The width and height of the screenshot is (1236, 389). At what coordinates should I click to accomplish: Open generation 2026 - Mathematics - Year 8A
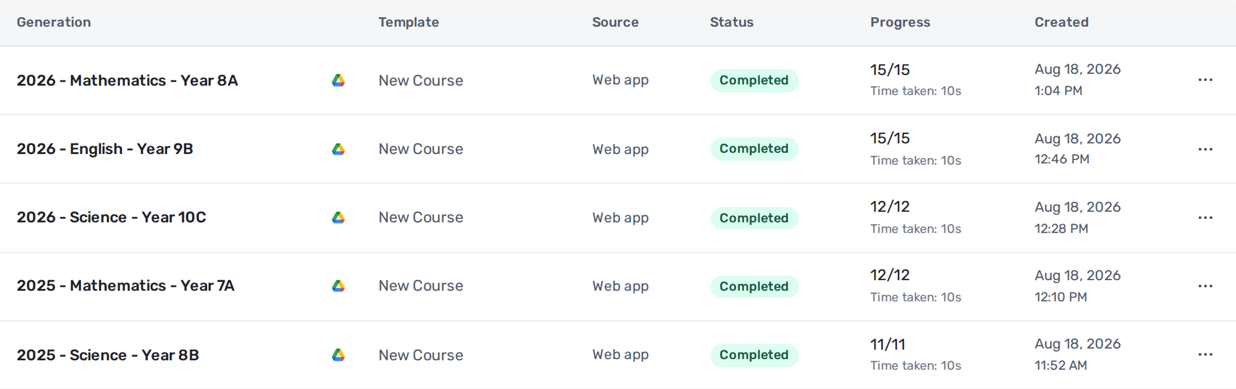pos(127,80)
